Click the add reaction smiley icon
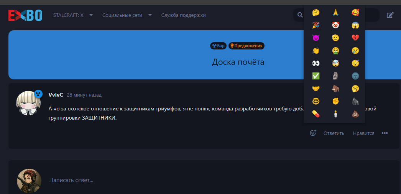Viewport: 401px width, 194px height. click(x=313, y=133)
